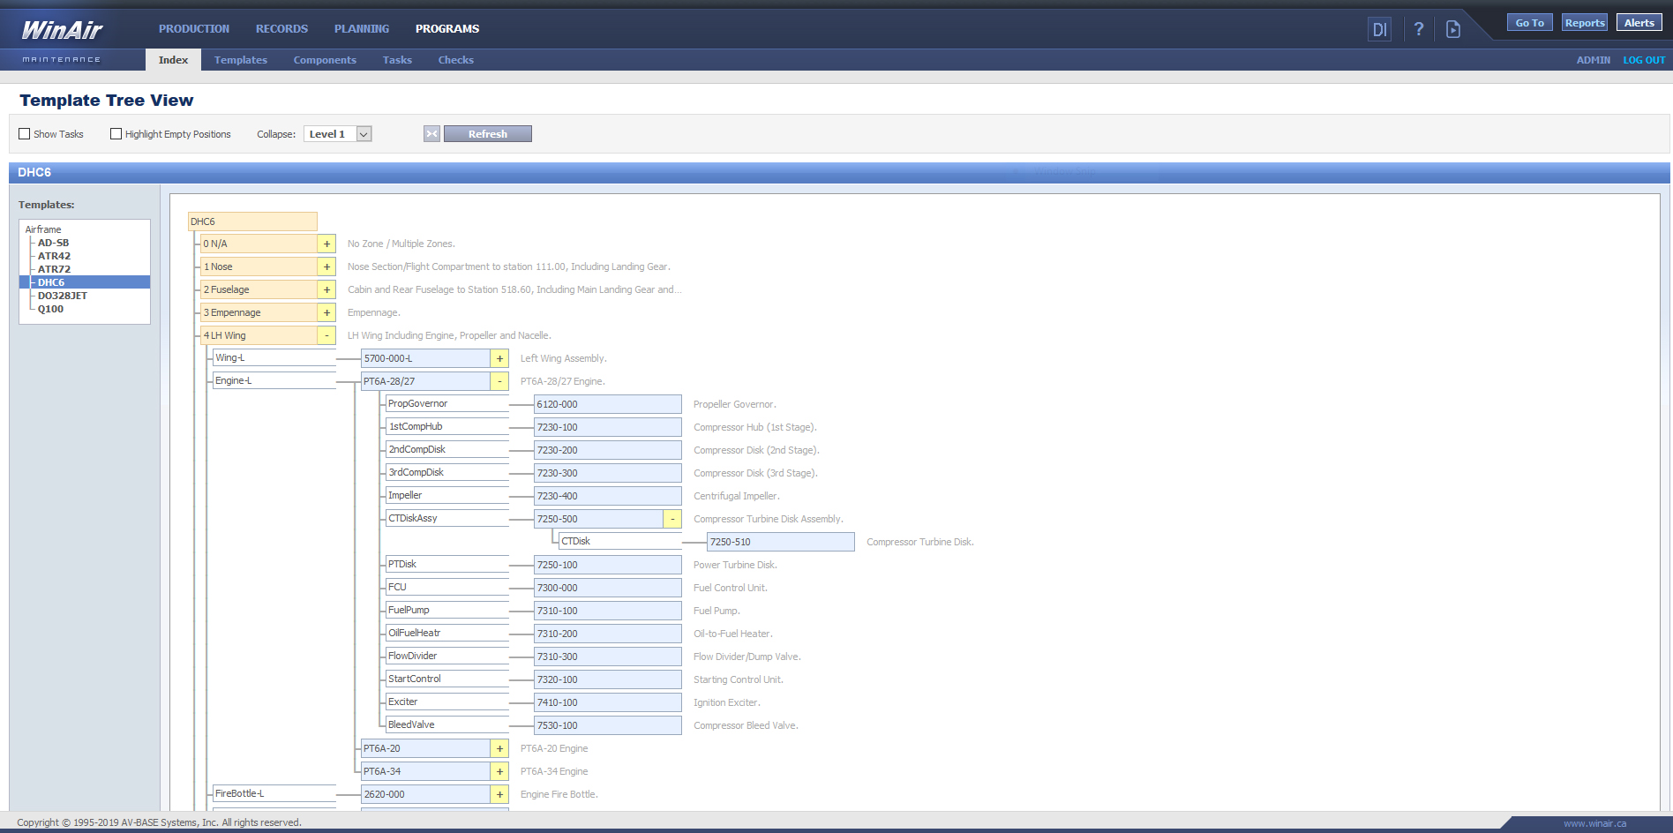Image resolution: width=1673 pixels, height=833 pixels.
Task: Switch to the Index tab
Action: pos(173,60)
